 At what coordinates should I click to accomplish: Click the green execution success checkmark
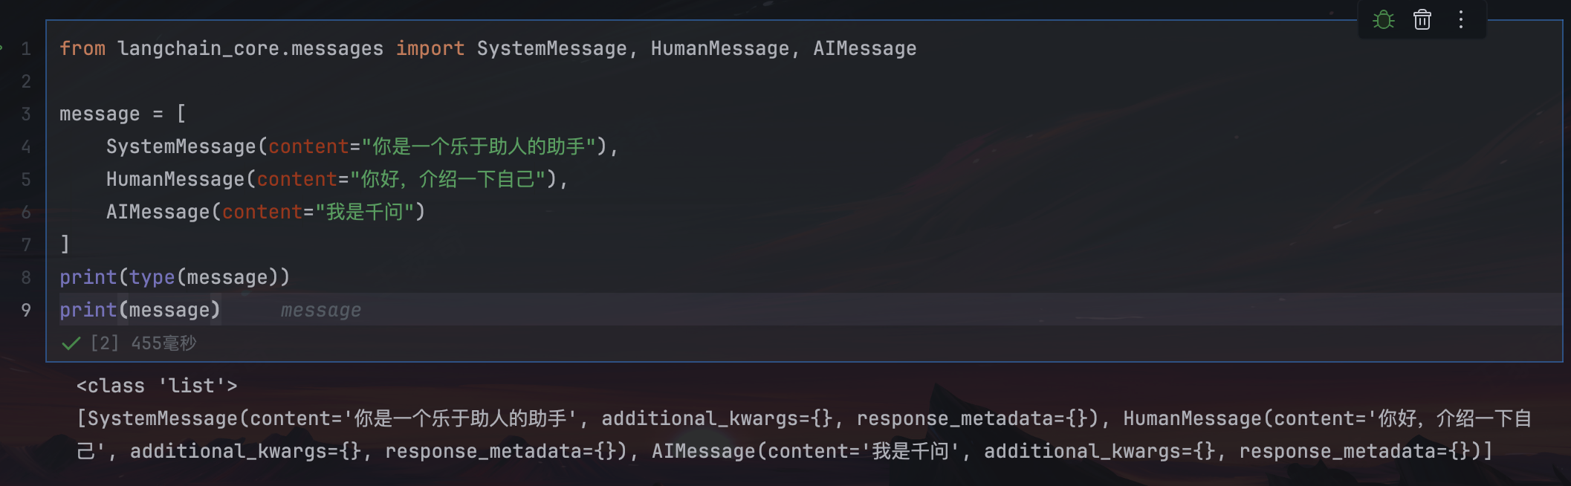point(71,343)
